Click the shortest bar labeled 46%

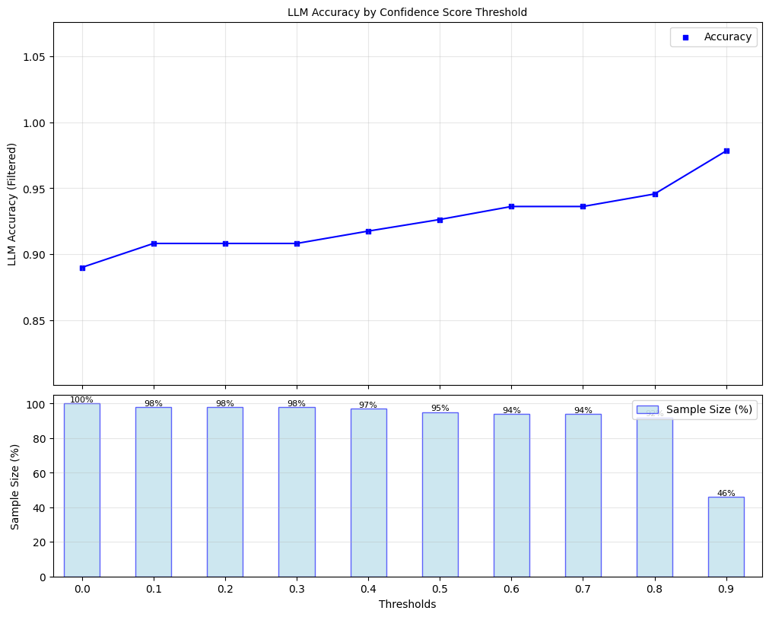click(726, 536)
